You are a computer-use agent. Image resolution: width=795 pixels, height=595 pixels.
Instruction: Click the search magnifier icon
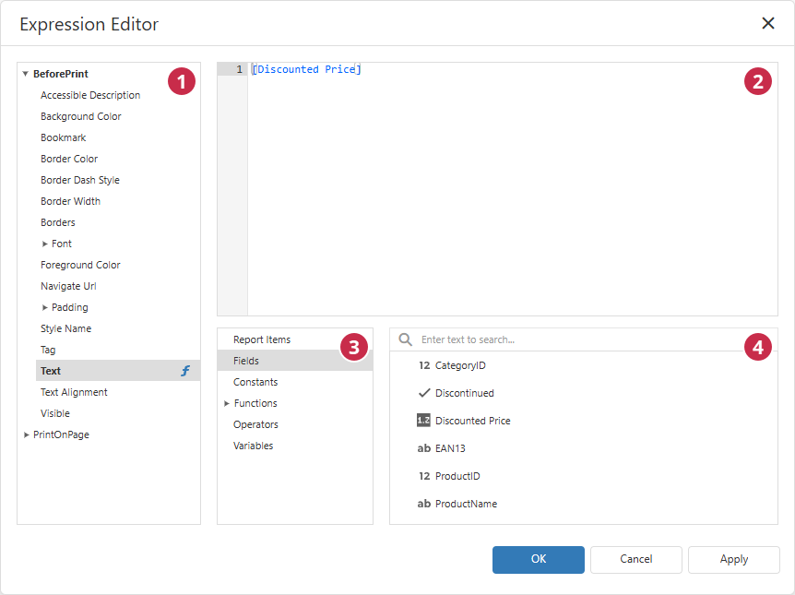[x=405, y=339]
